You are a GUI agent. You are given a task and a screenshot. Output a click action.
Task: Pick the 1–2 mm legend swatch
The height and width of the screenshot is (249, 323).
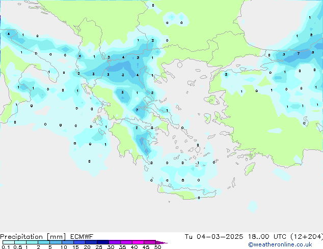(32, 242)
